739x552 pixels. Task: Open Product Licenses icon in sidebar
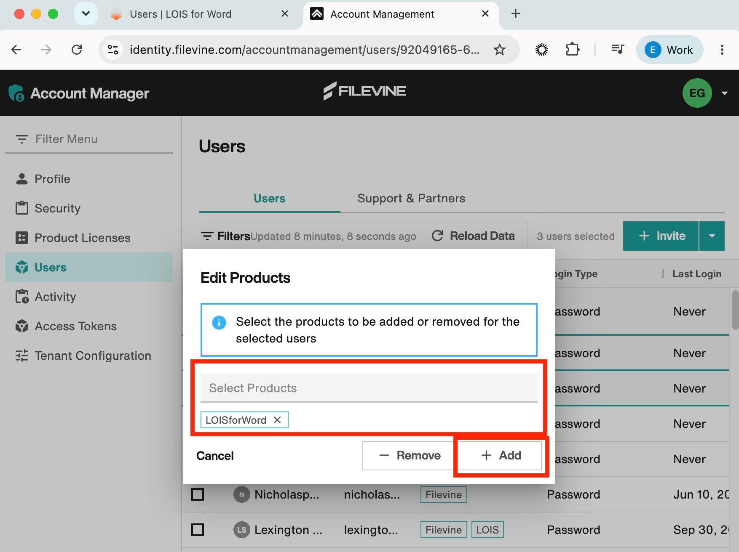pyautogui.click(x=22, y=238)
